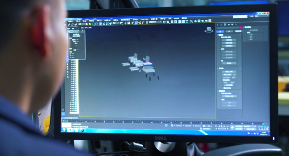Open the selection filter dropdown
Image resolution: width=289 pixels, height=156 pixels.
coord(81,24)
